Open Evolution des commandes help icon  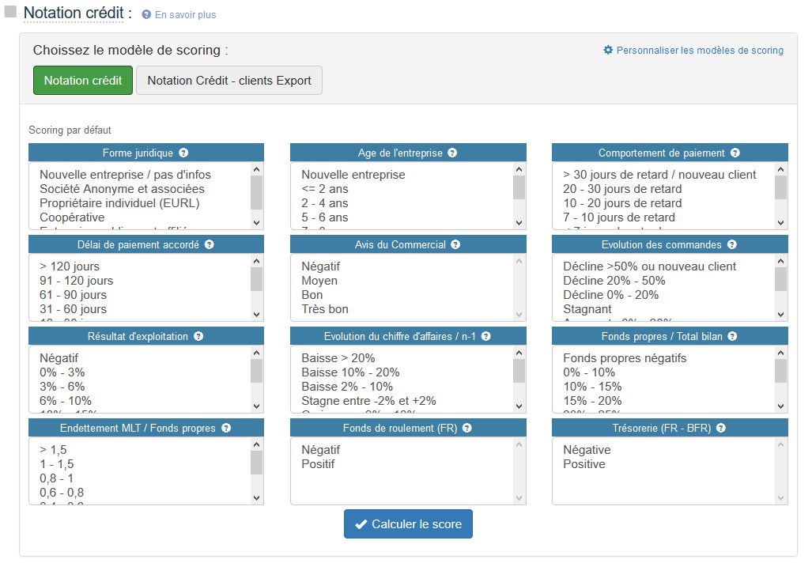coord(731,245)
